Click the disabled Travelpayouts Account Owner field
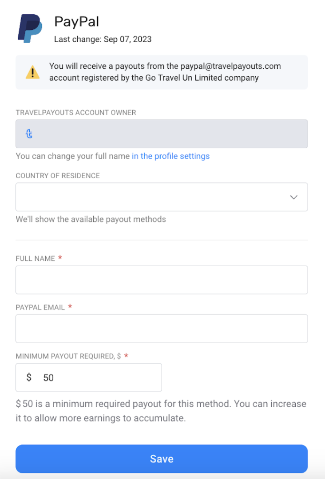The image size is (325, 479). 162,134
